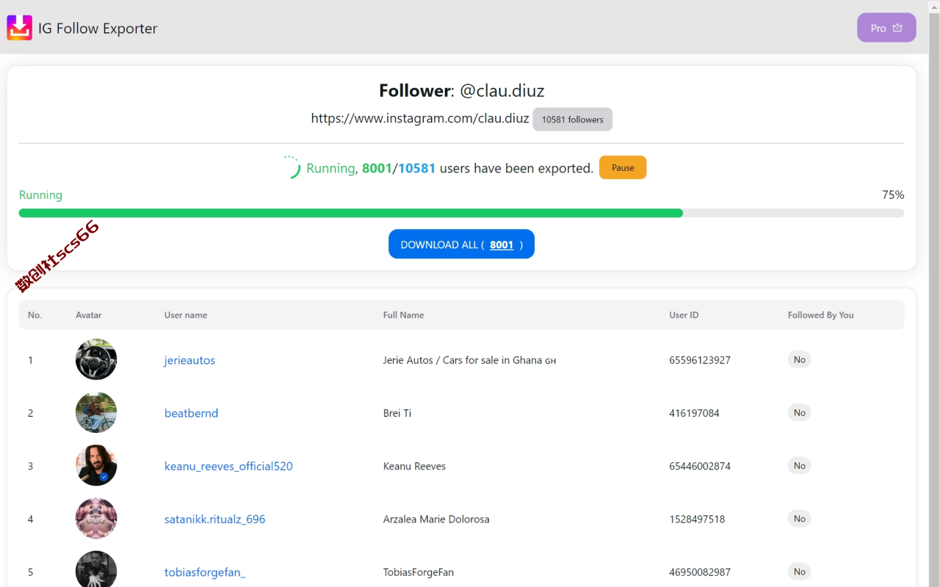The width and height of the screenshot is (940, 587).
Task: Click the 'No' badge for keanu_reeves_official520
Action: pyautogui.click(x=799, y=465)
